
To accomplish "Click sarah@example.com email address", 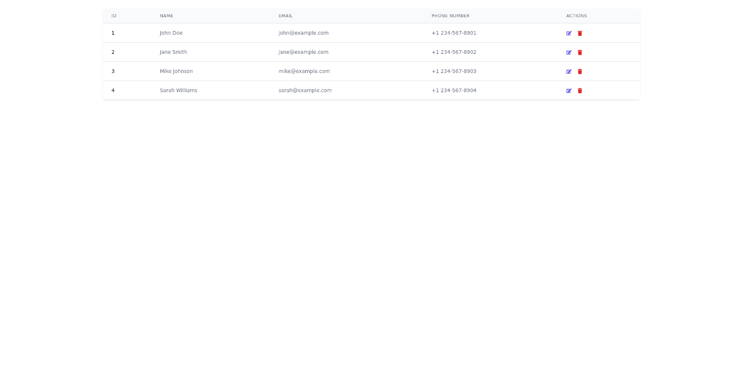I will (x=305, y=90).
